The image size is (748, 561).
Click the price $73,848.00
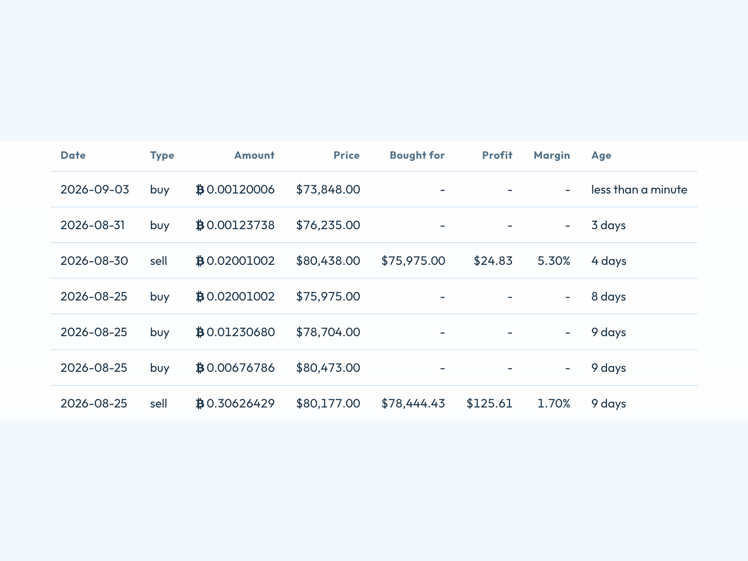point(328,190)
